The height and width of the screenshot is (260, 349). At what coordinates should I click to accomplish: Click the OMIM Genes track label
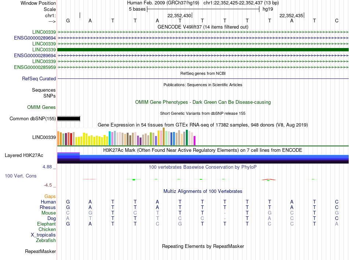(42, 107)
